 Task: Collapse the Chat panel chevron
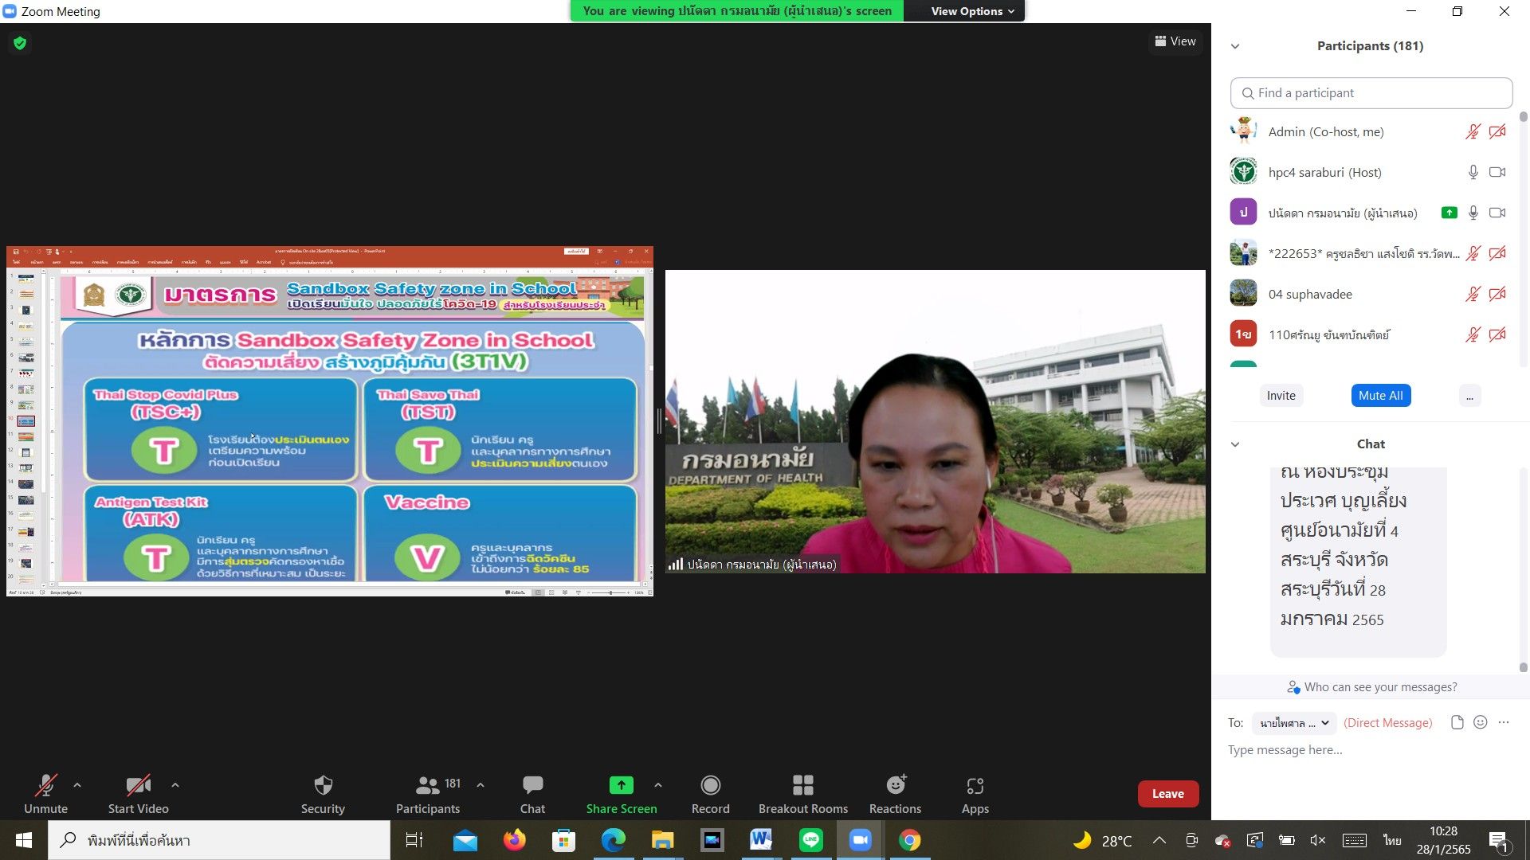(x=1235, y=444)
